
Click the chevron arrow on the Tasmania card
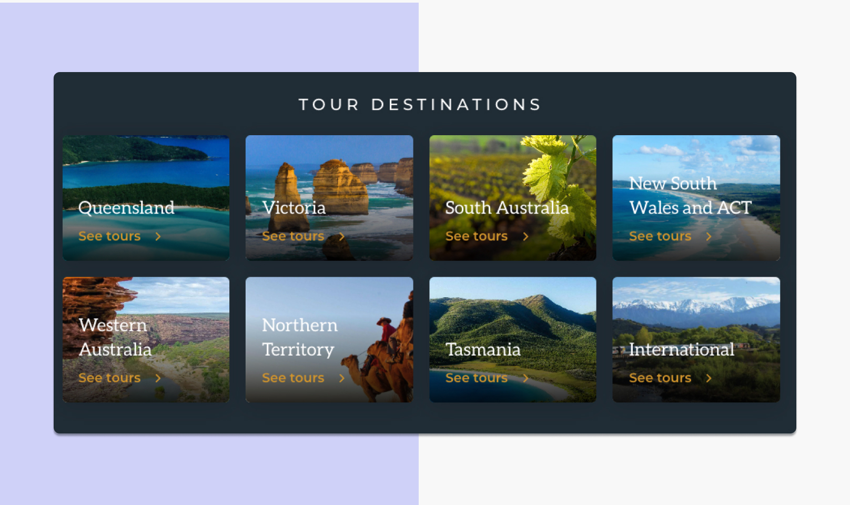[x=525, y=378]
